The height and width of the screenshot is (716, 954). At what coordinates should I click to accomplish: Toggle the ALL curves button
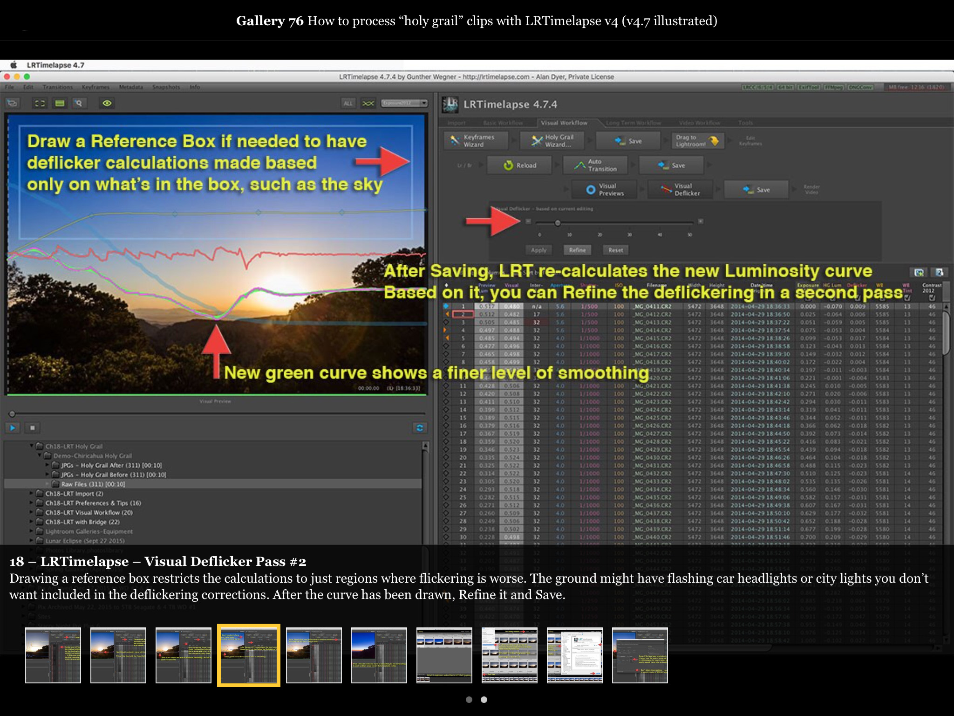(348, 103)
